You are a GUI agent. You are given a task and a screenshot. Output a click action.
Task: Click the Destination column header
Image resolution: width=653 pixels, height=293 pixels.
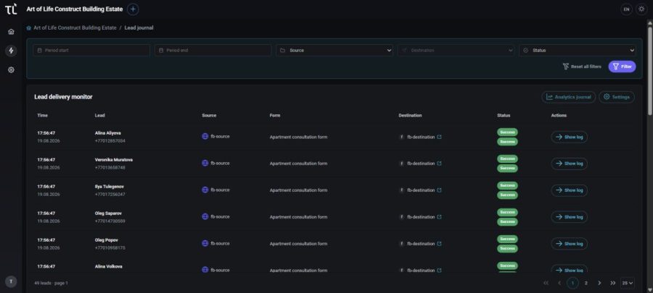(x=410, y=115)
